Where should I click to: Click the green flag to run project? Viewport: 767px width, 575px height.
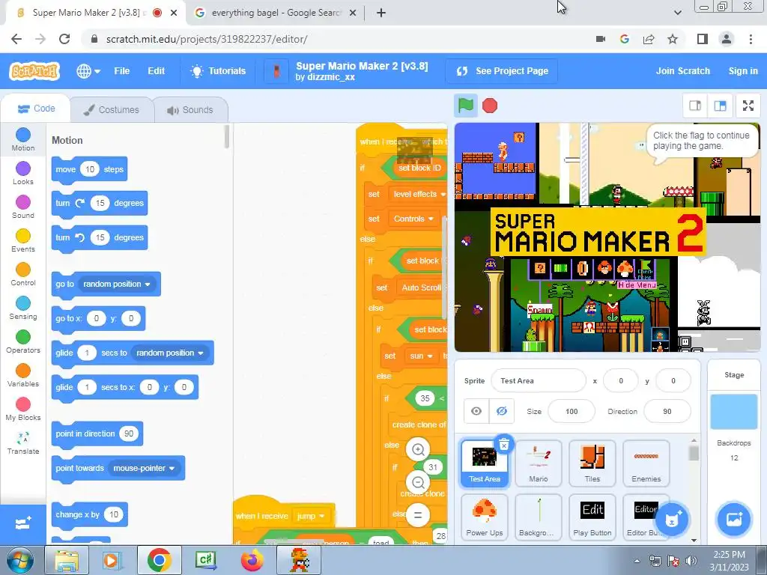465,106
